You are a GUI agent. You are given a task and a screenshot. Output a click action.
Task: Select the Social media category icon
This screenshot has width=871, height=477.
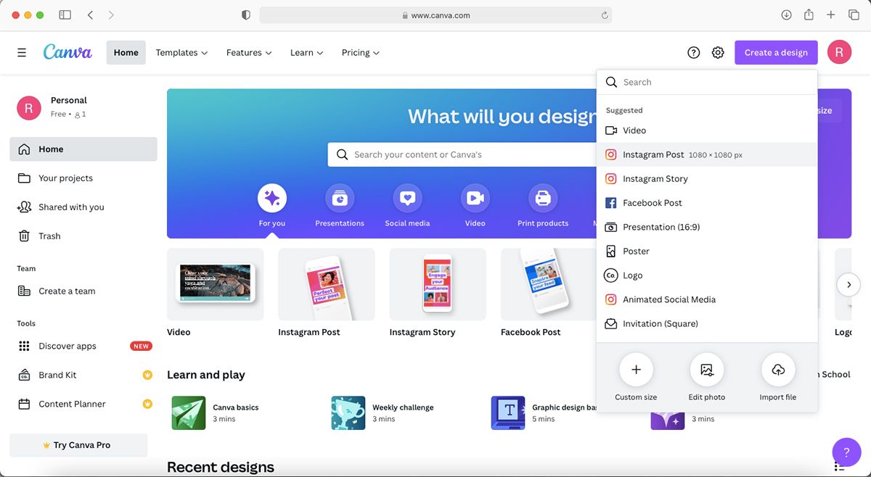point(407,198)
